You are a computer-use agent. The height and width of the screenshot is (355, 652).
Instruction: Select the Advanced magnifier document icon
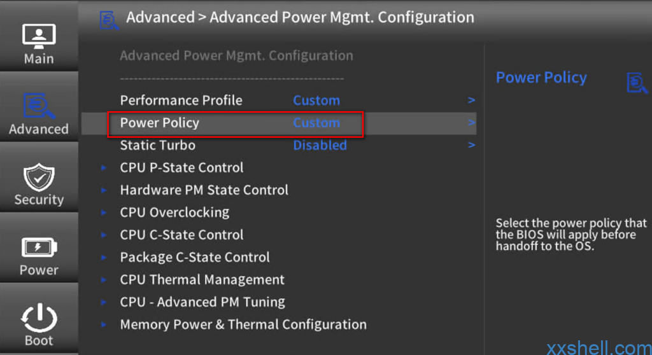(39, 106)
